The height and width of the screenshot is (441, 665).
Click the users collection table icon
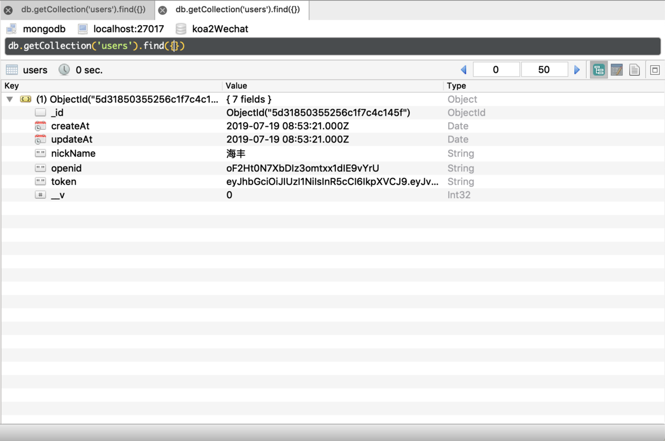click(12, 70)
